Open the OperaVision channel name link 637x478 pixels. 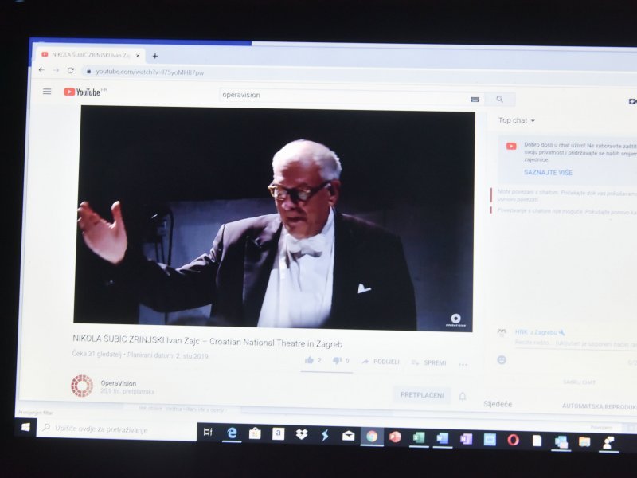[118, 383]
